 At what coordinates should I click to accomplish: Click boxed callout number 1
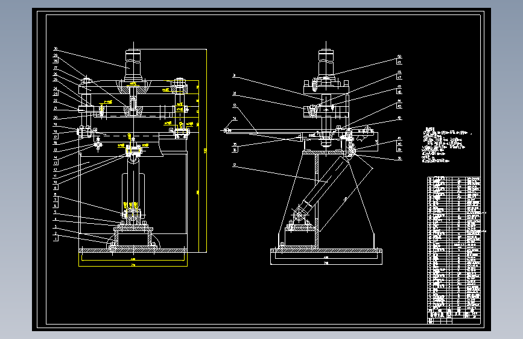[x=55, y=238]
